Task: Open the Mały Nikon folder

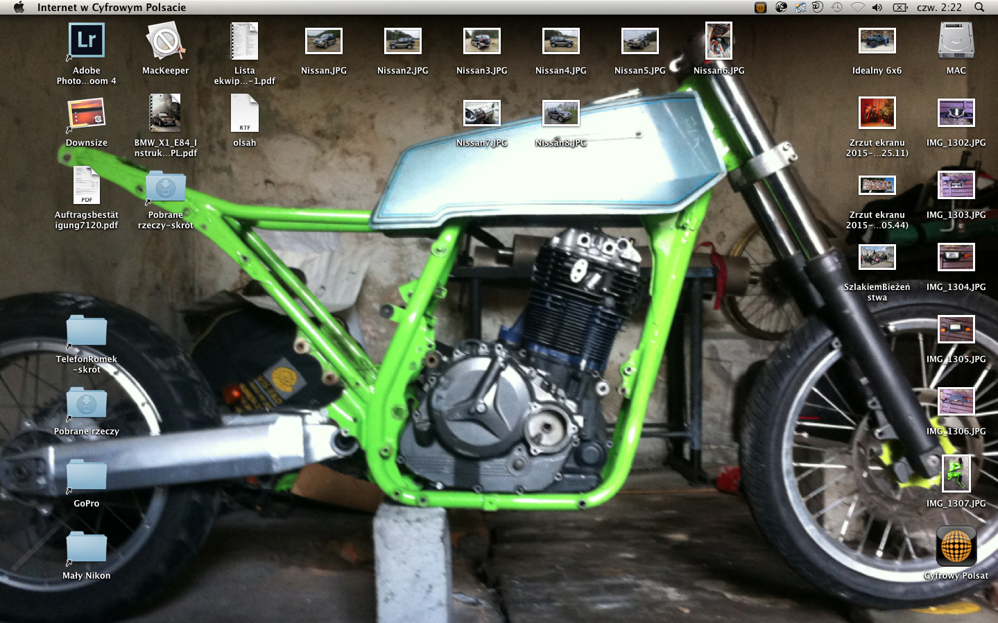Action: 87,547
